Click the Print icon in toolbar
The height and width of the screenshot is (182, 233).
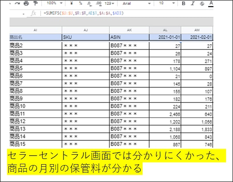[27, 3]
